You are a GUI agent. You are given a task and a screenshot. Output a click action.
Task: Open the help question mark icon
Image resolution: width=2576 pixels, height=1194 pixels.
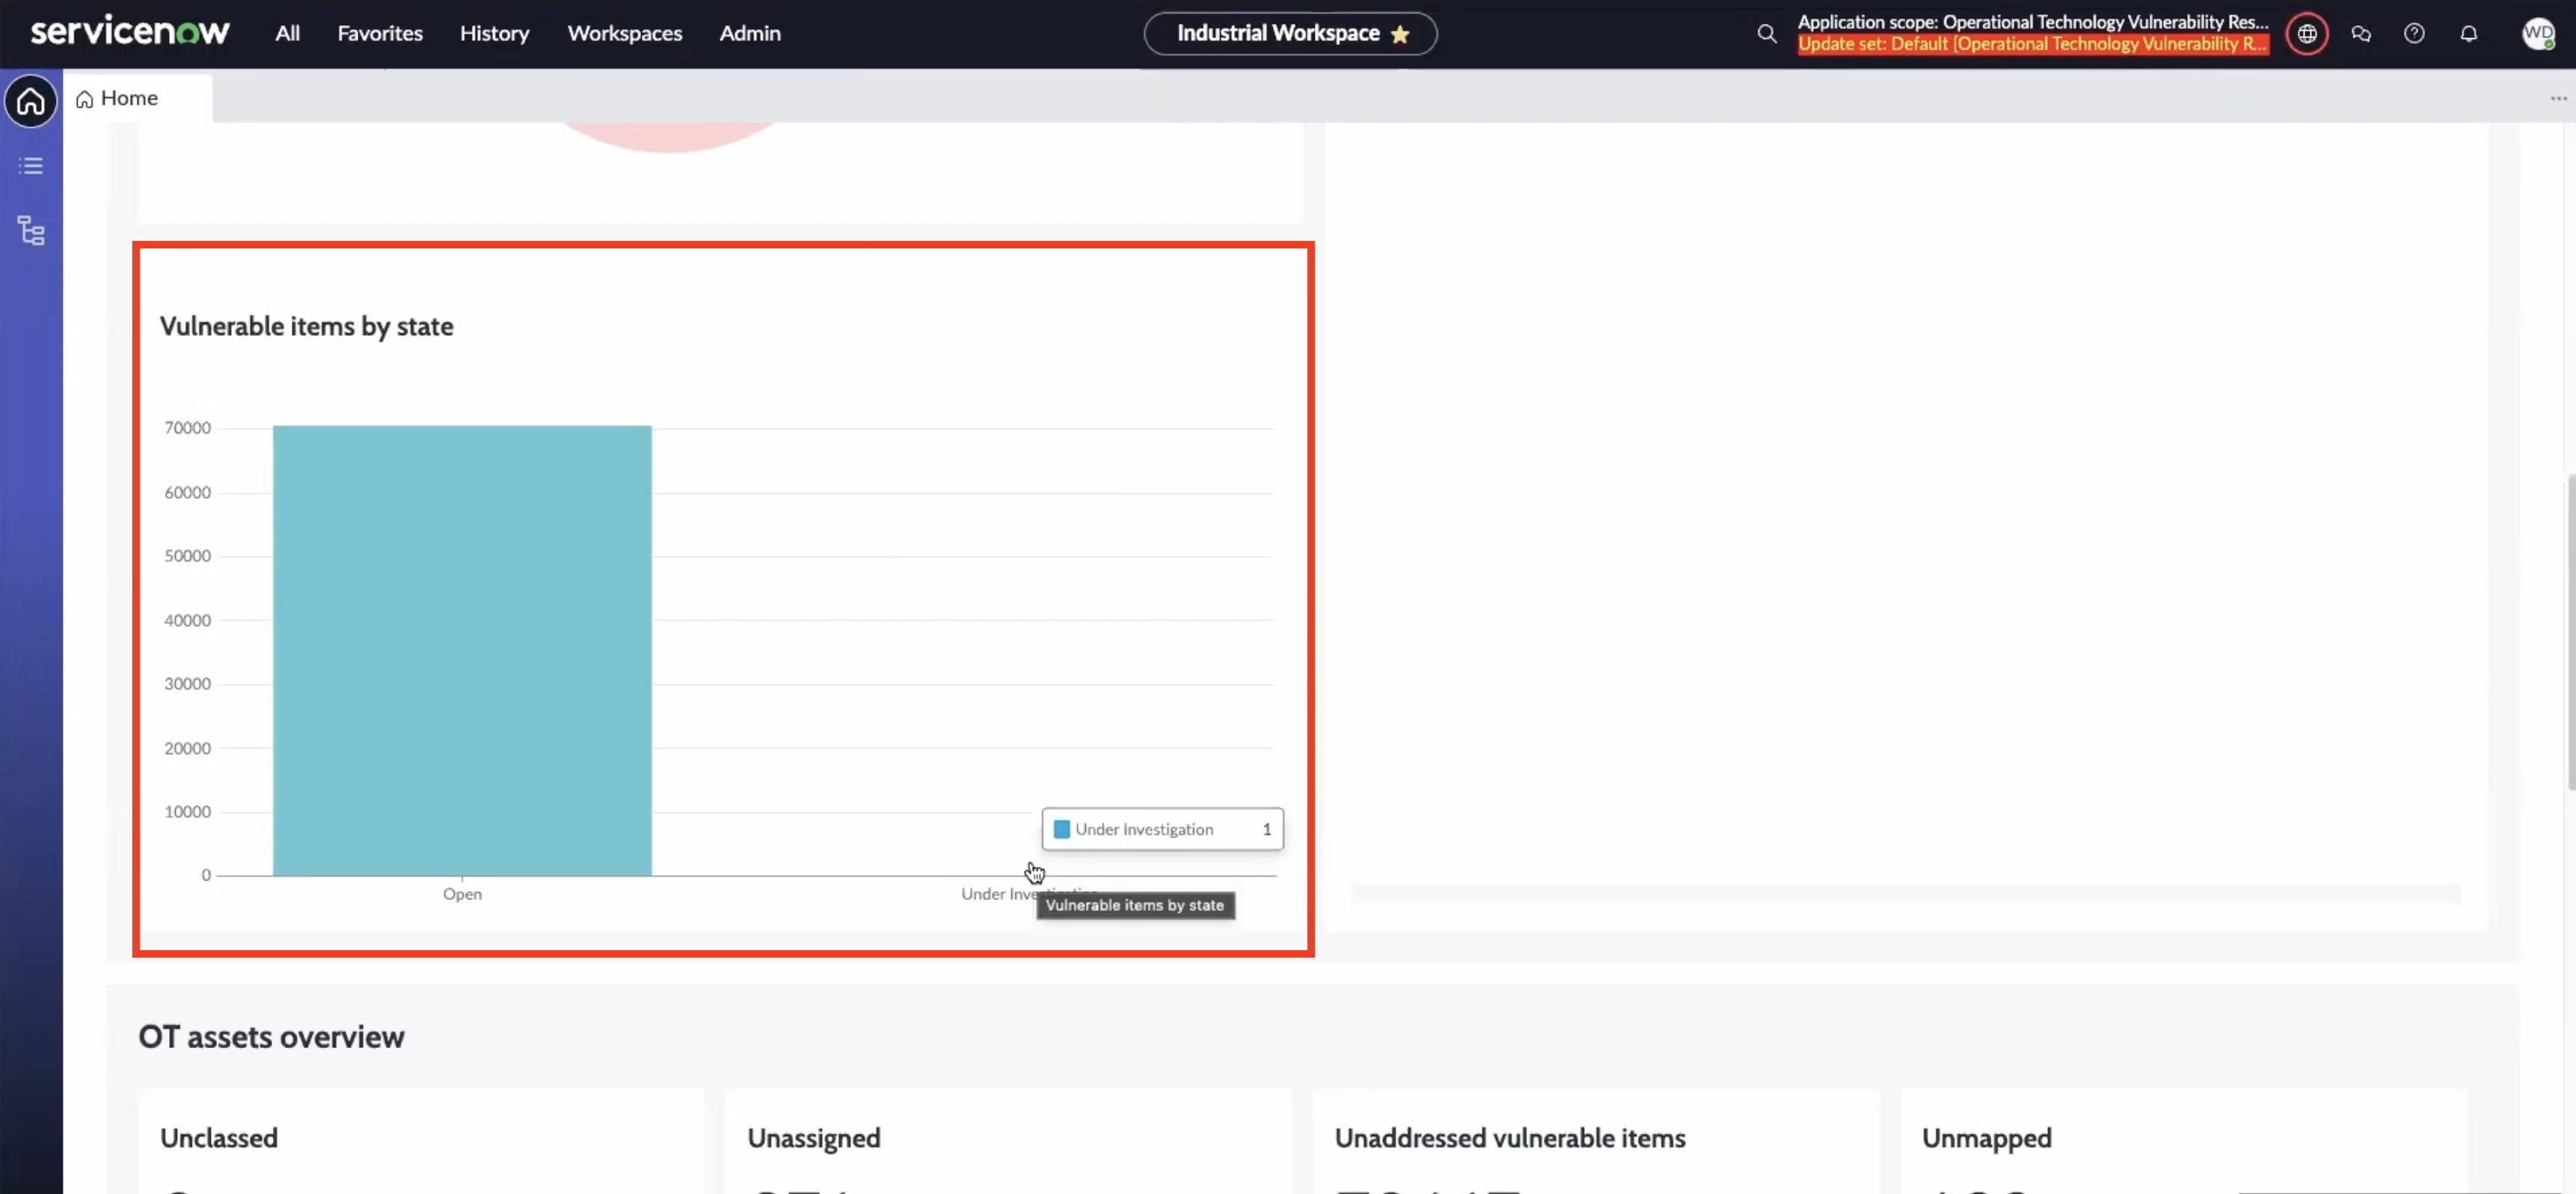coord(2415,33)
